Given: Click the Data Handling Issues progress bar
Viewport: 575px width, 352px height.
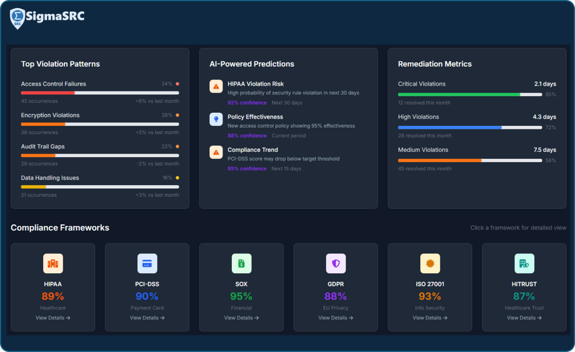Looking at the screenshot, I should point(99,187).
